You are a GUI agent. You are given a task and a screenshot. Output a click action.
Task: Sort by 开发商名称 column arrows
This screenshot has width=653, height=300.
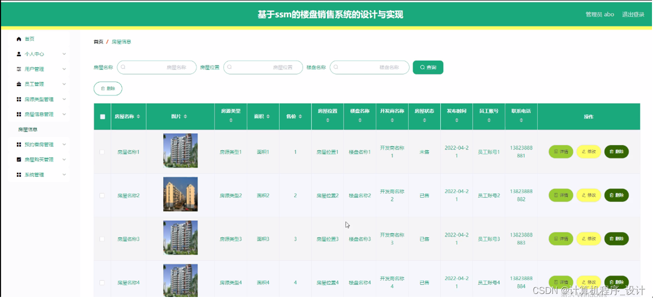pyautogui.click(x=392, y=121)
